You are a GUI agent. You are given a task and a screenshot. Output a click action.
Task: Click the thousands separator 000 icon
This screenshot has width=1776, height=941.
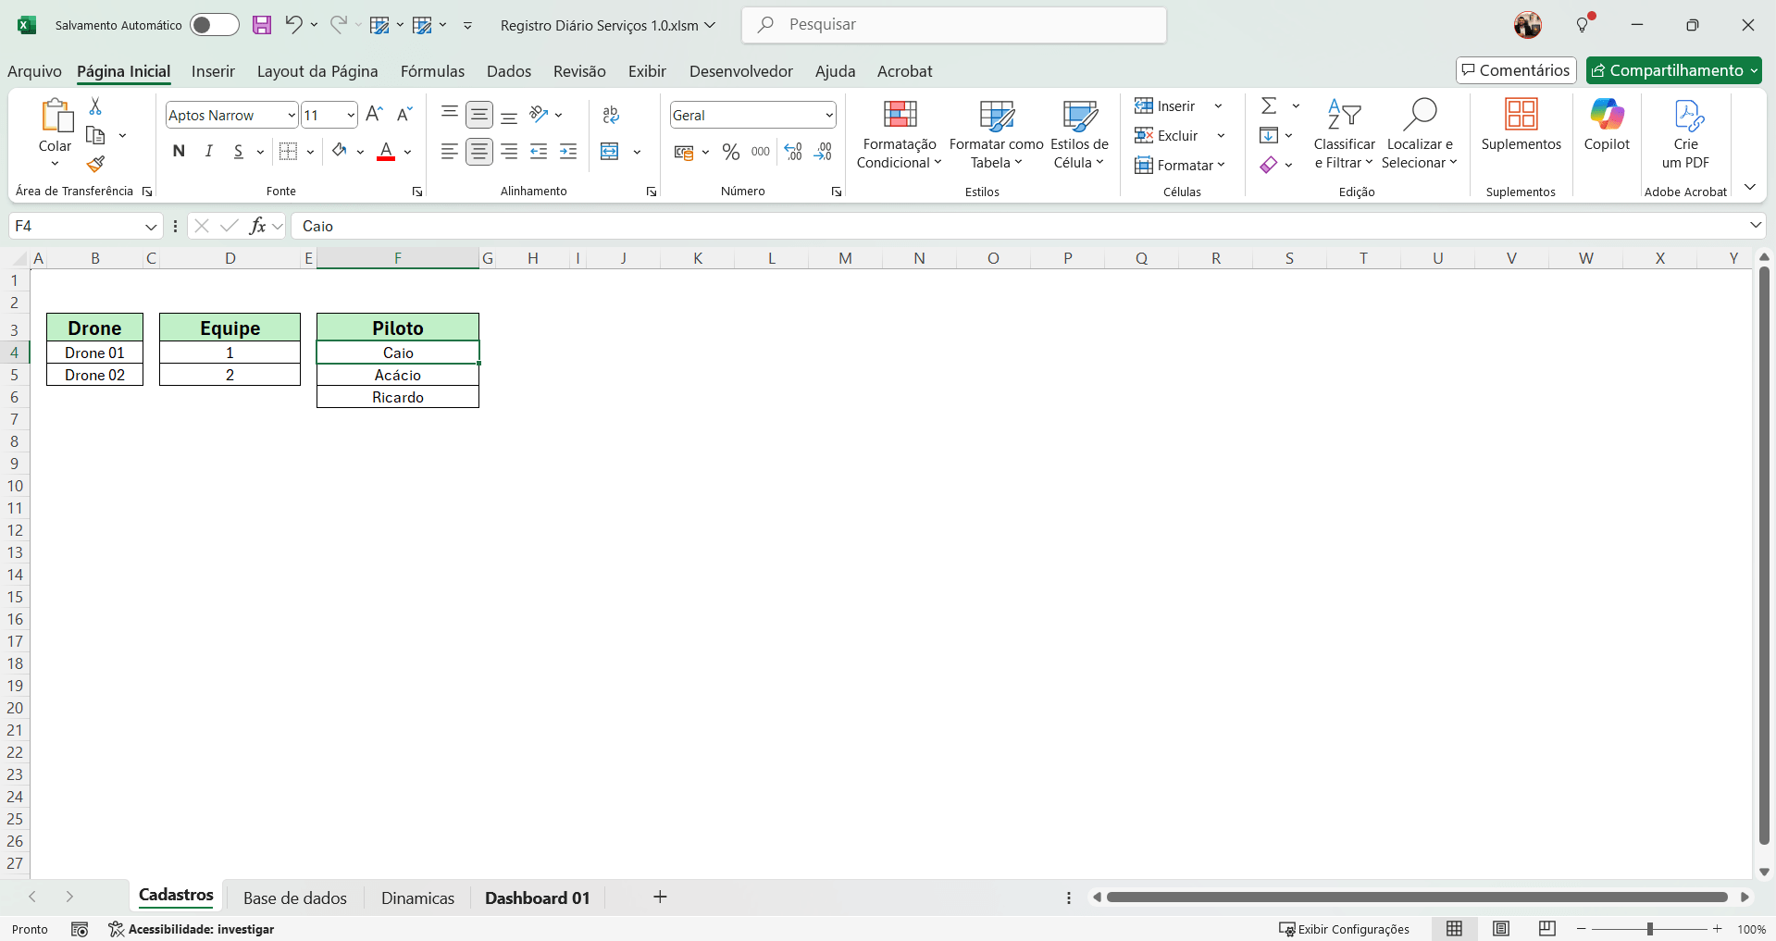tap(761, 152)
